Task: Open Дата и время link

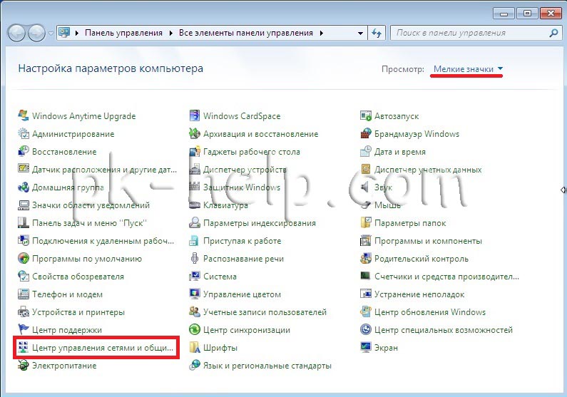Action: click(400, 152)
